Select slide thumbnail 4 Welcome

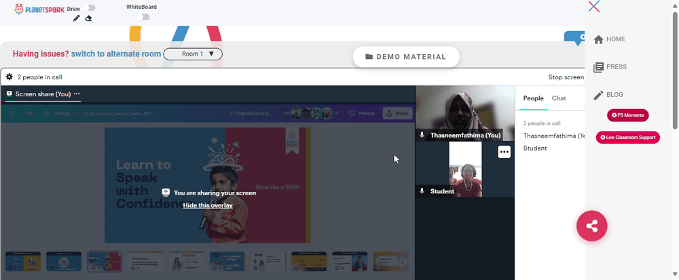pyautogui.click(x=145, y=262)
